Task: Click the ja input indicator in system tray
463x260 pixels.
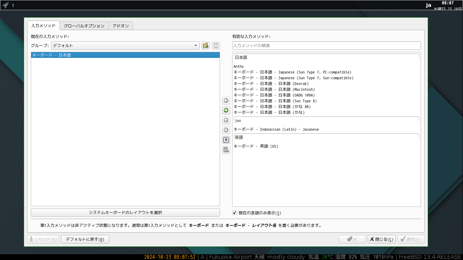Action: click(x=428, y=5)
